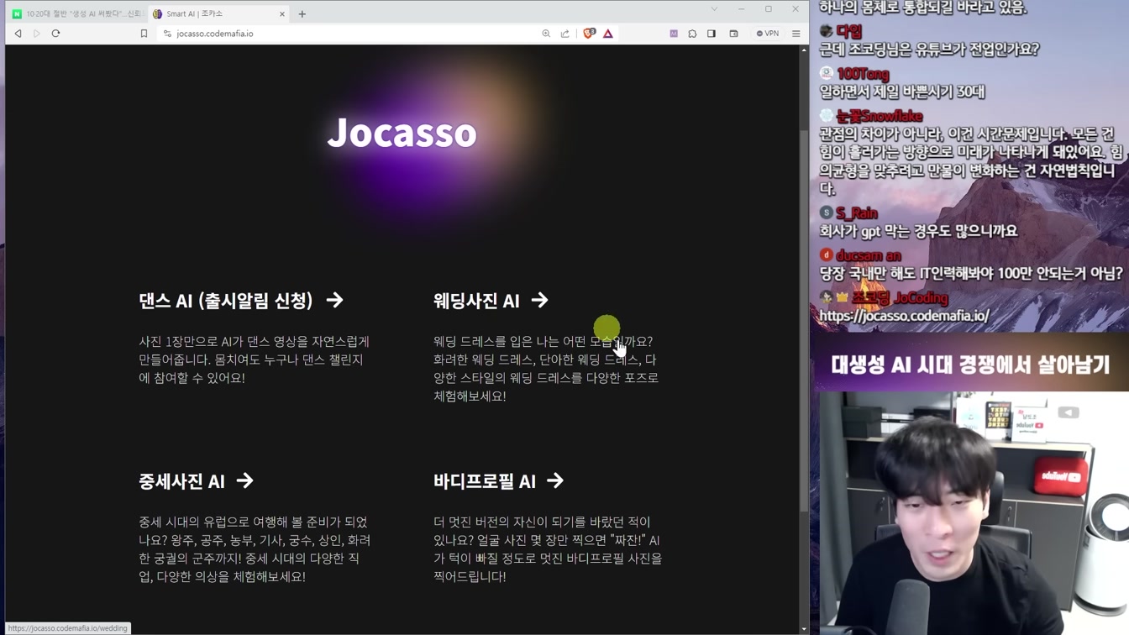1129x635 pixels.
Task: Click the 웨딩 드레스를 입은 description text
Action: pyautogui.click(x=546, y=369)
